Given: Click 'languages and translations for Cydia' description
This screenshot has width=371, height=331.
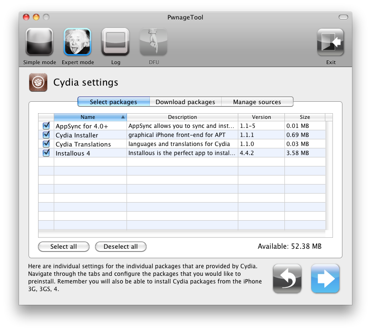Looking at the screenshot, I should click(x=179, y=144).
